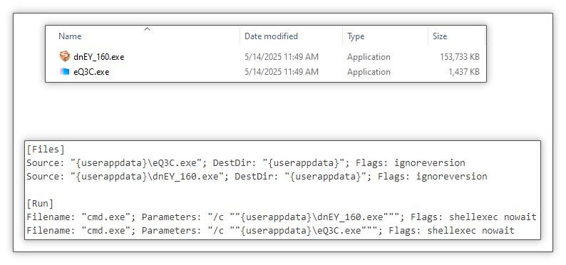
Task: Sort by the Date modified column header
Action: [x=271, y=36]
